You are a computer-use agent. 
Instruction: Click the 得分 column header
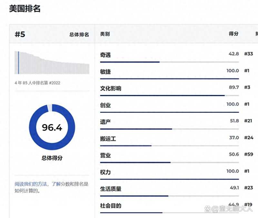coord(233,34)
